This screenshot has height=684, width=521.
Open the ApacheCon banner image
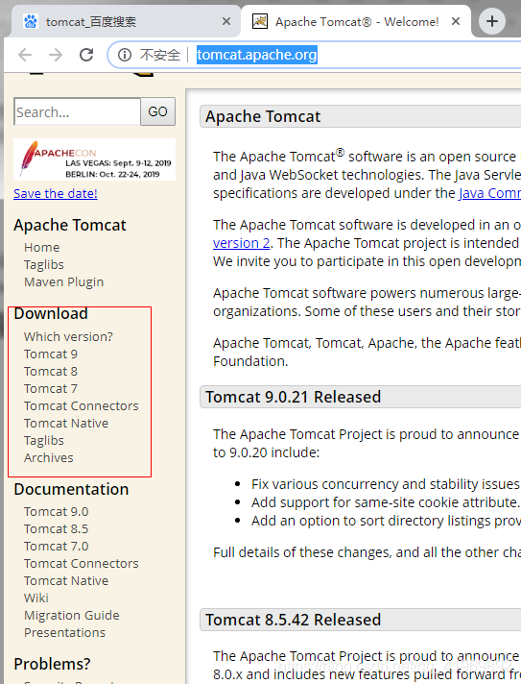point(95,159)
